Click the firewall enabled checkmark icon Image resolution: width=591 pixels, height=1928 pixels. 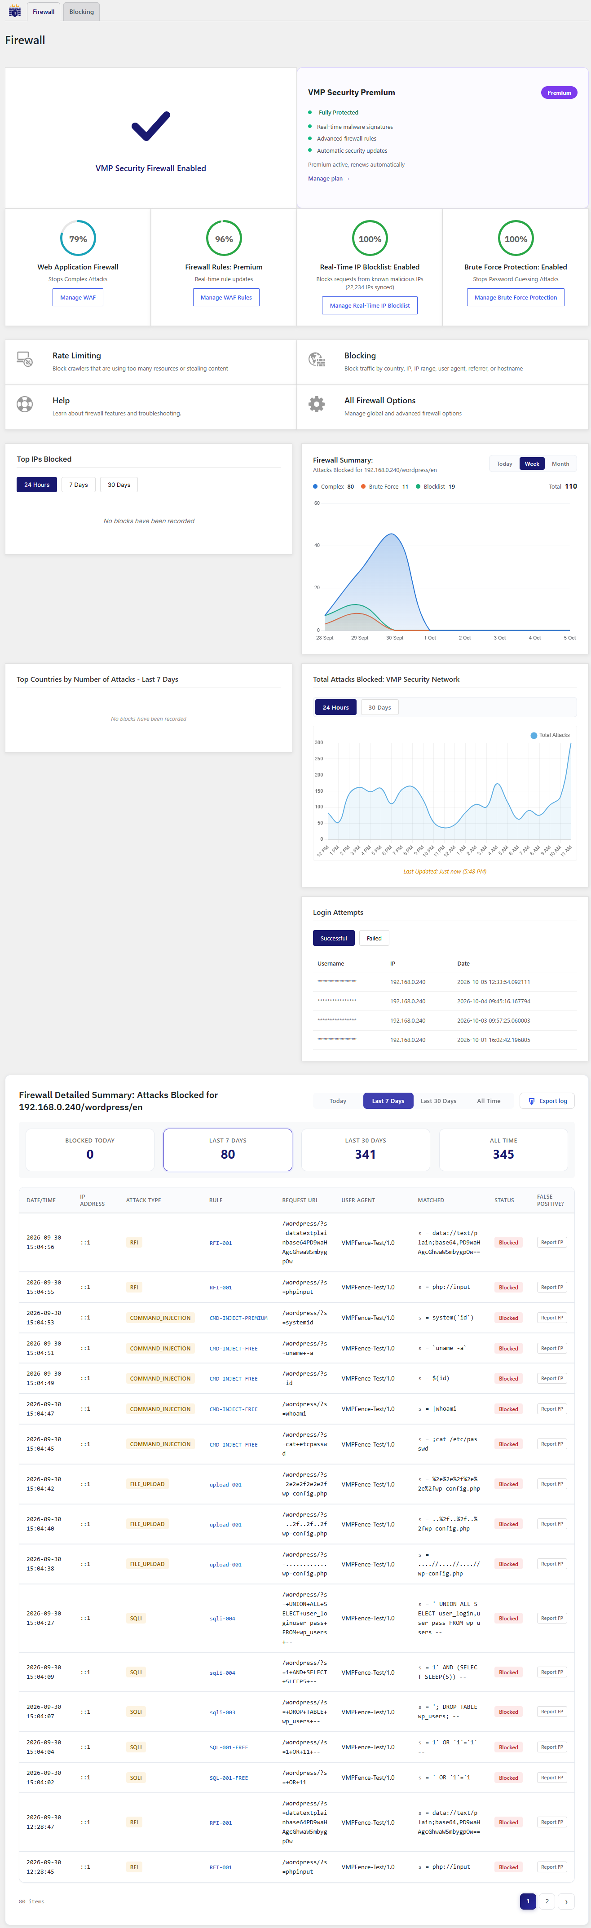tap(150, 127)
